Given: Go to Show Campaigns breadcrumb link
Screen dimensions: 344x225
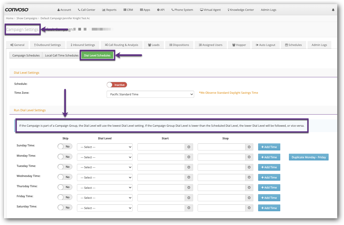Looking at the screenshot, I should [27, 18].
